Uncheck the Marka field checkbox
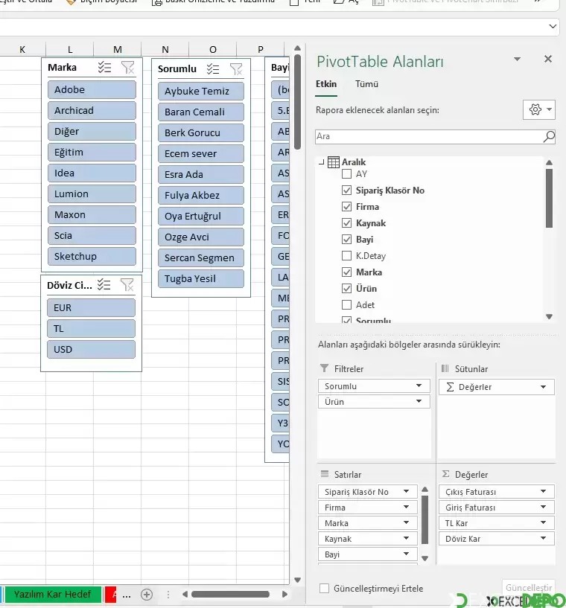 (x=347, y=272)
